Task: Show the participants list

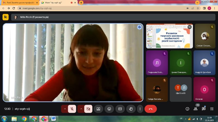Action: point(195,109)
